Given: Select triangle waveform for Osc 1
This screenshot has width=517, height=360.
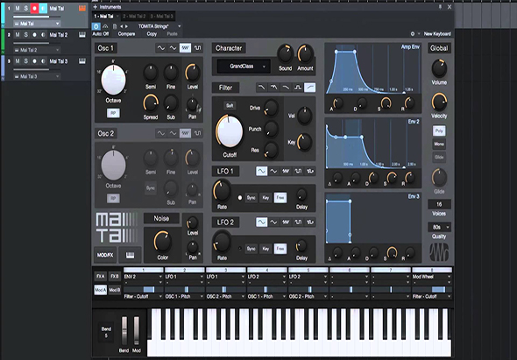Looking at the screenshot, I should pos(174,48).
